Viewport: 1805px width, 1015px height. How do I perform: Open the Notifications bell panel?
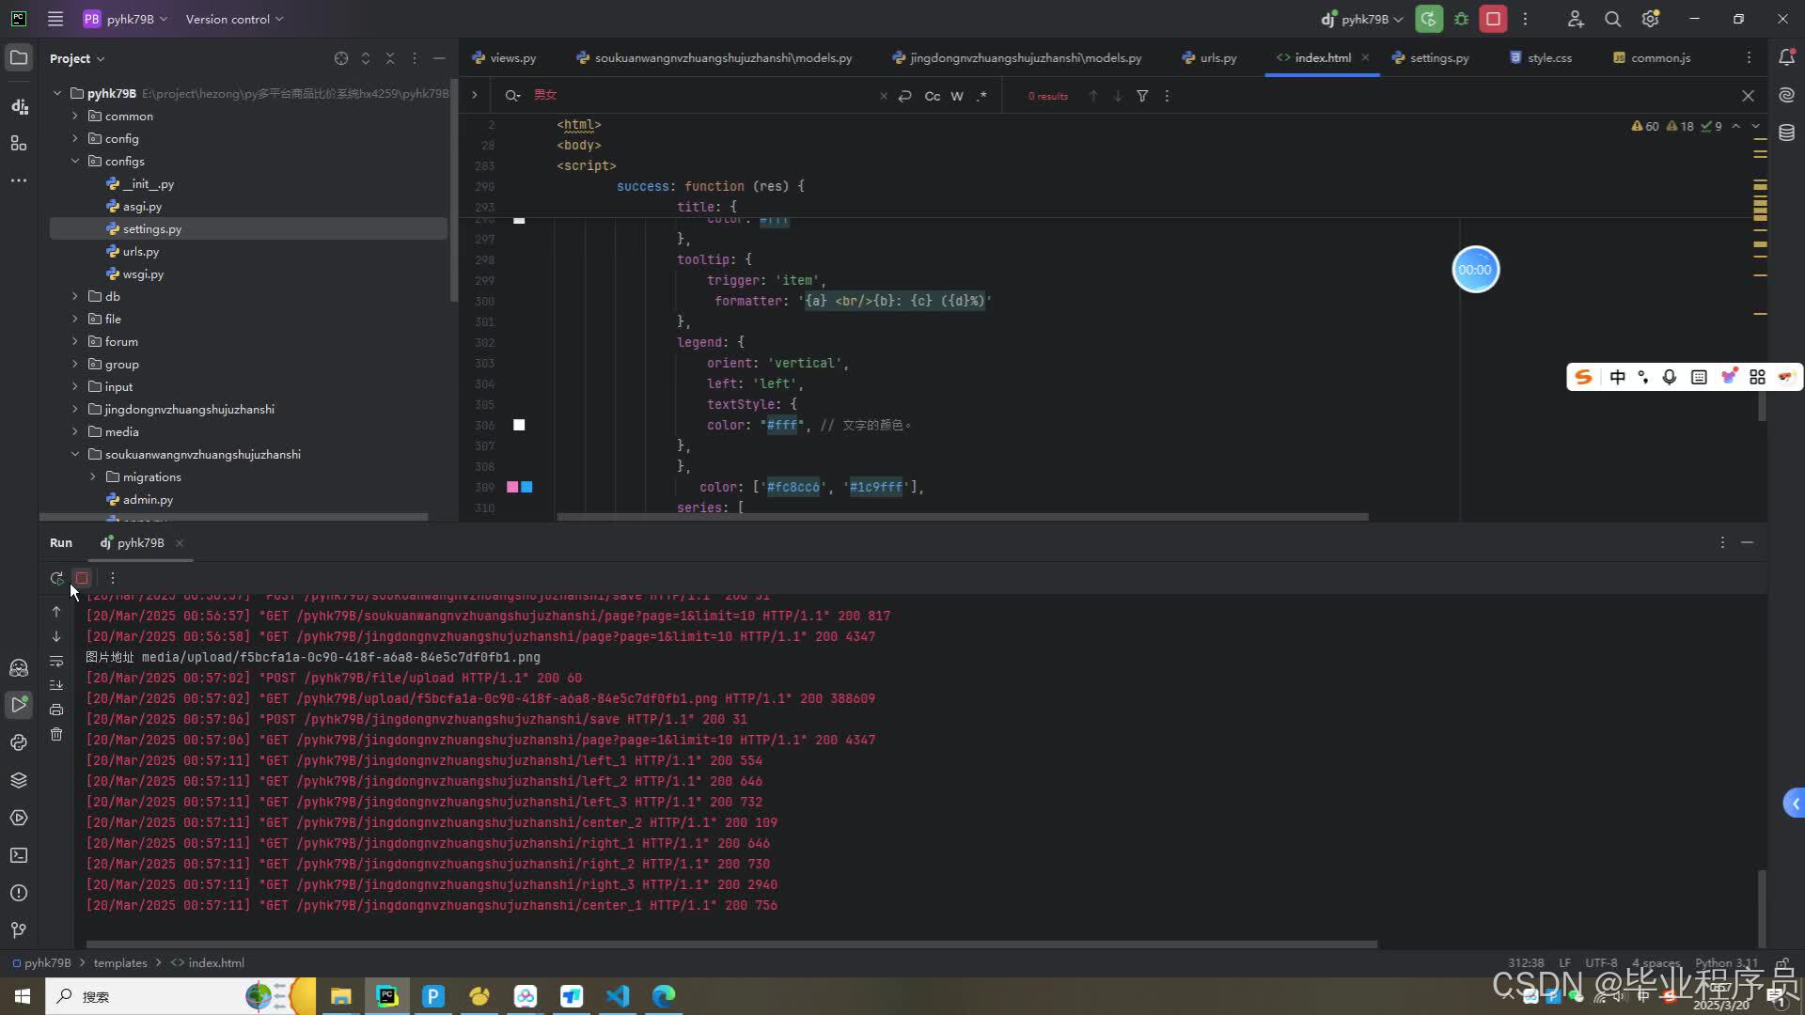[1786, 57]
